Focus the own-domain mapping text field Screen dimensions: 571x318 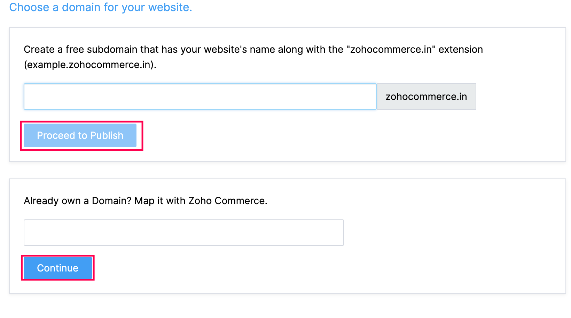click(x=183, y=233)
